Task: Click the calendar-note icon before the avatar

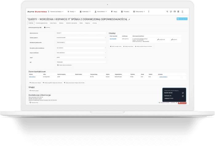Action: pyautogui.click(x=178, y=12)
